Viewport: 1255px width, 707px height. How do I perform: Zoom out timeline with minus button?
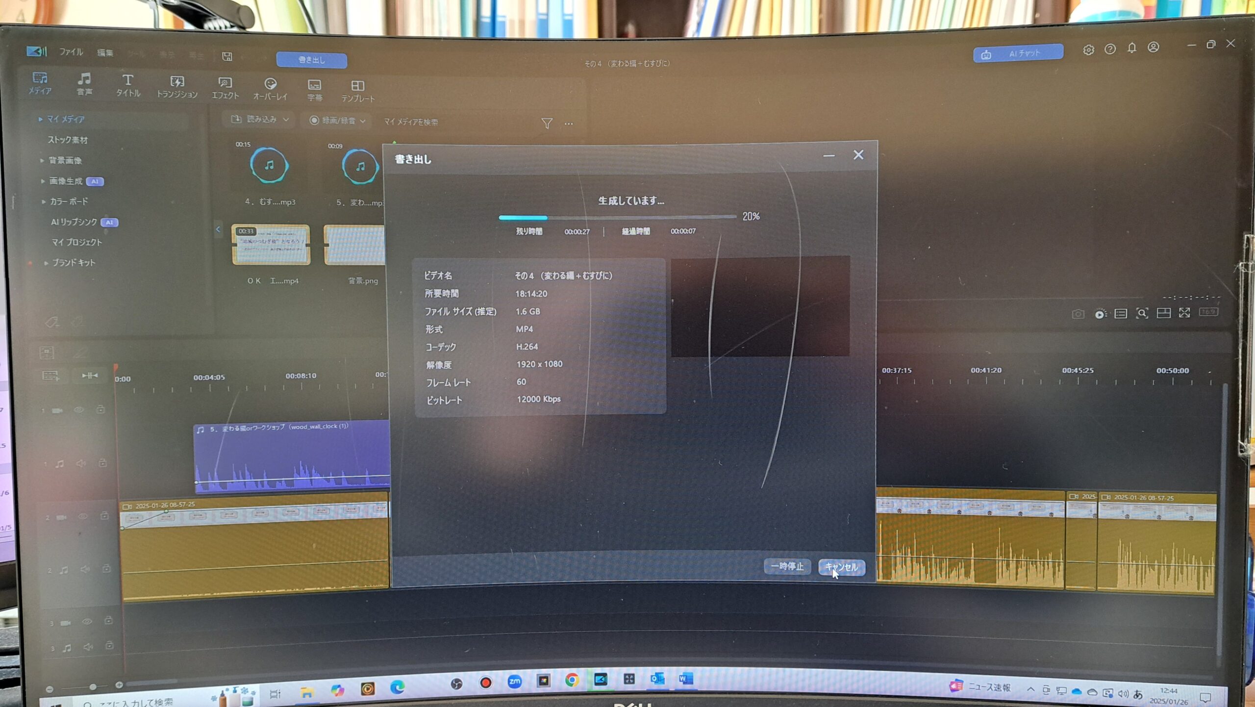[x=50, y=689]
